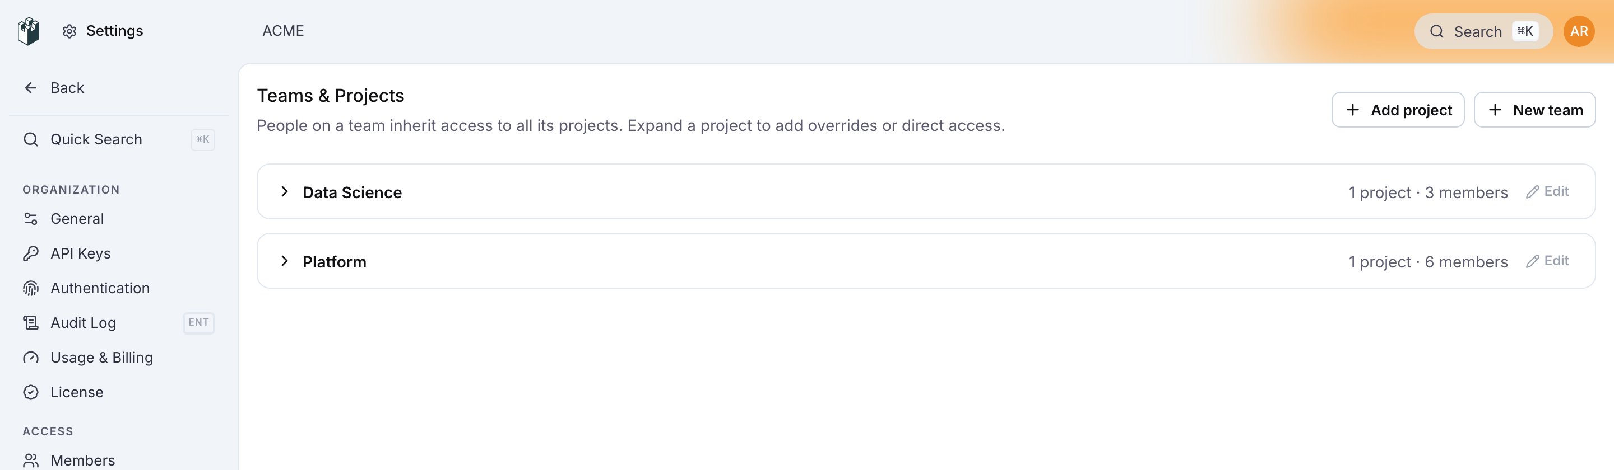Go to Authentication settings
1614x470 pixels.
click(118, 288)
